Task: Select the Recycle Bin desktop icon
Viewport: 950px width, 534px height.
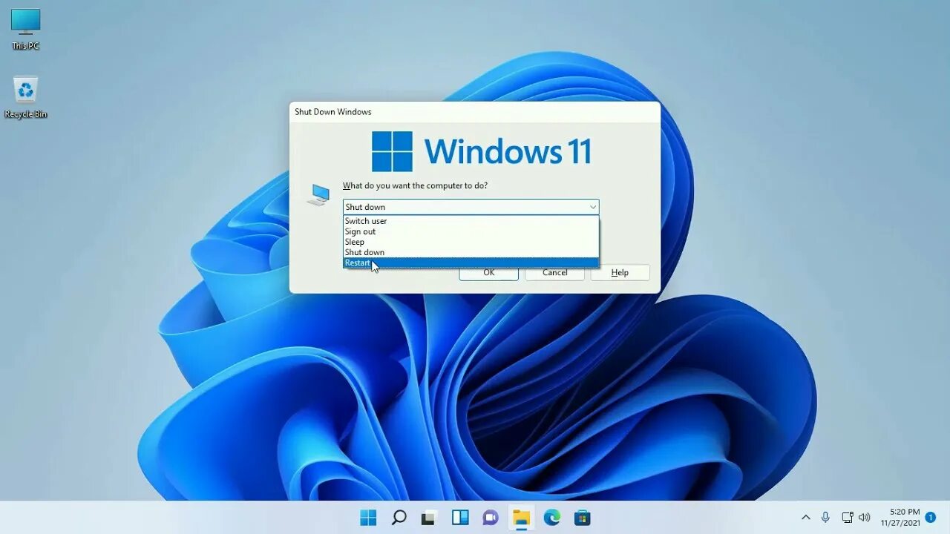Action: pos(25,97)
